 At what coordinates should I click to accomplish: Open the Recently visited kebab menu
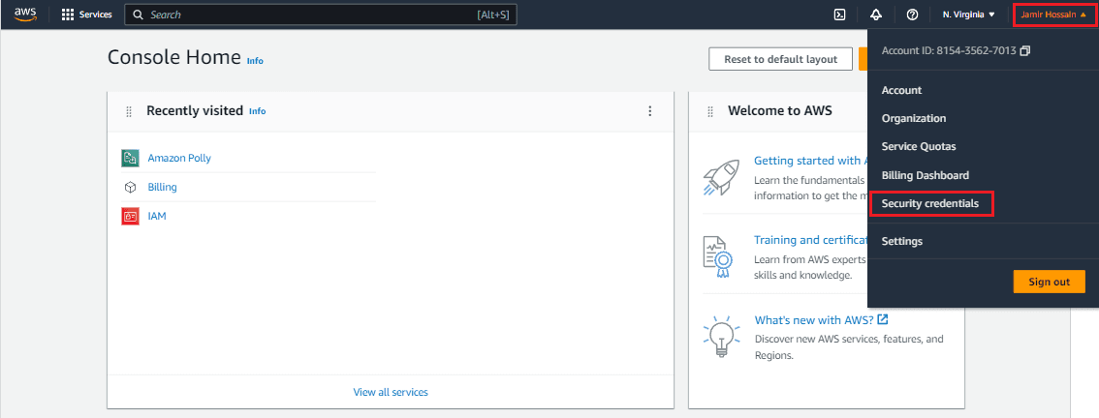pos(650,111)
